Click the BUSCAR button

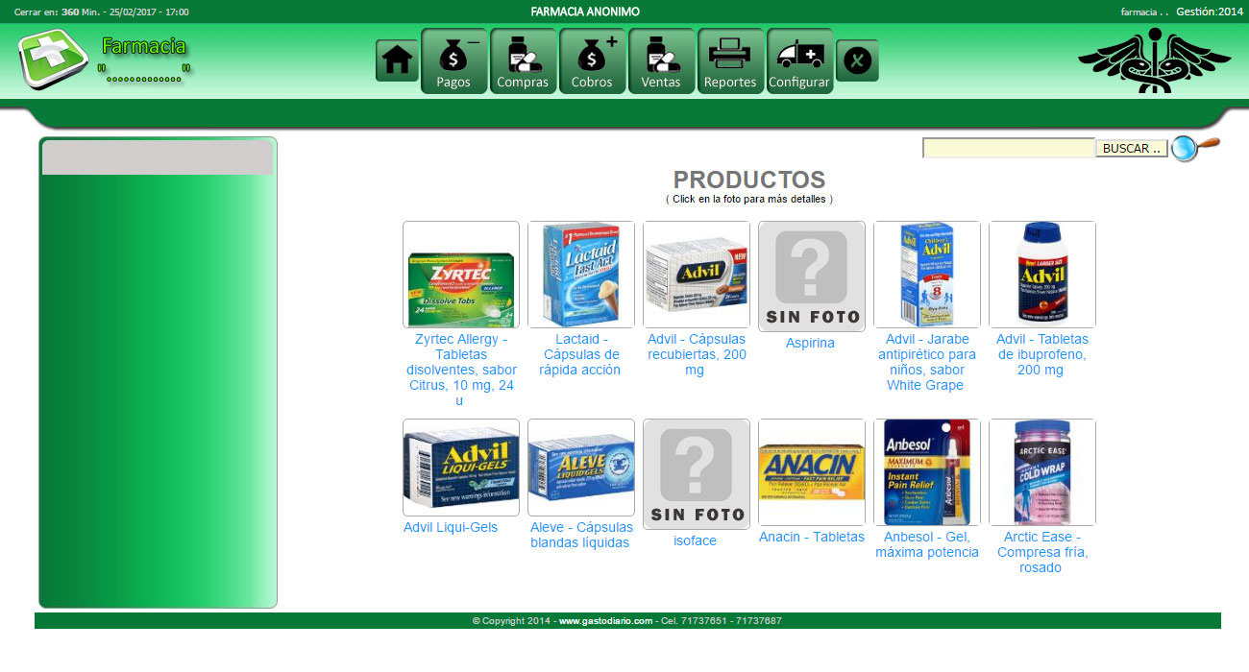pos(1132,149)
